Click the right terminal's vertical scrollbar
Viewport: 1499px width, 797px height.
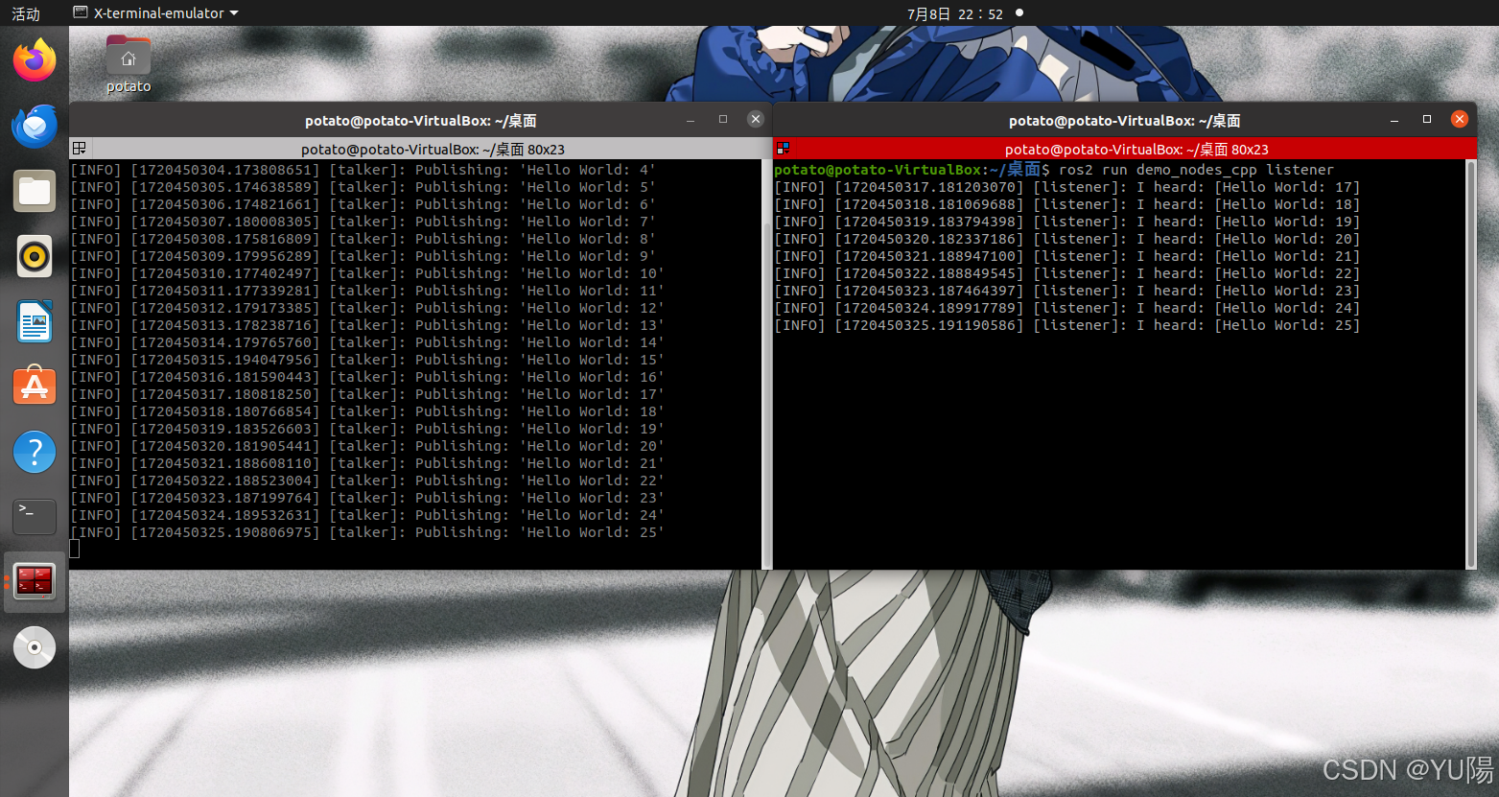[x=1471, y=364]
